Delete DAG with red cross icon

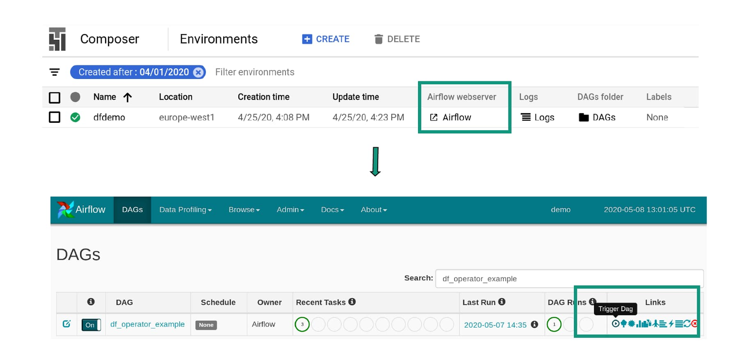click(x=695, y=323)
